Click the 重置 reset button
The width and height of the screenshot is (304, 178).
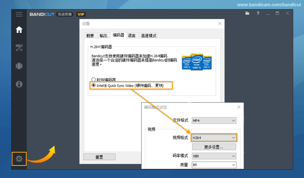[100, 157]
